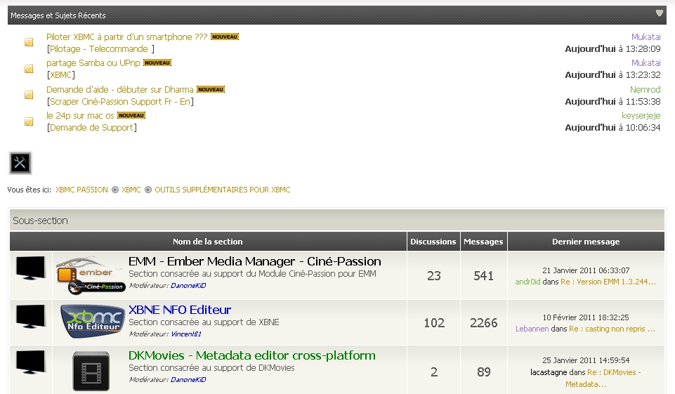
Task: View keyserjeje user profile
Action: point(641,115)
